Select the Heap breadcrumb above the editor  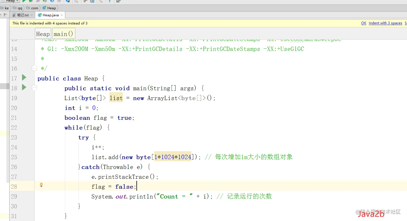[x=43, y=34]
